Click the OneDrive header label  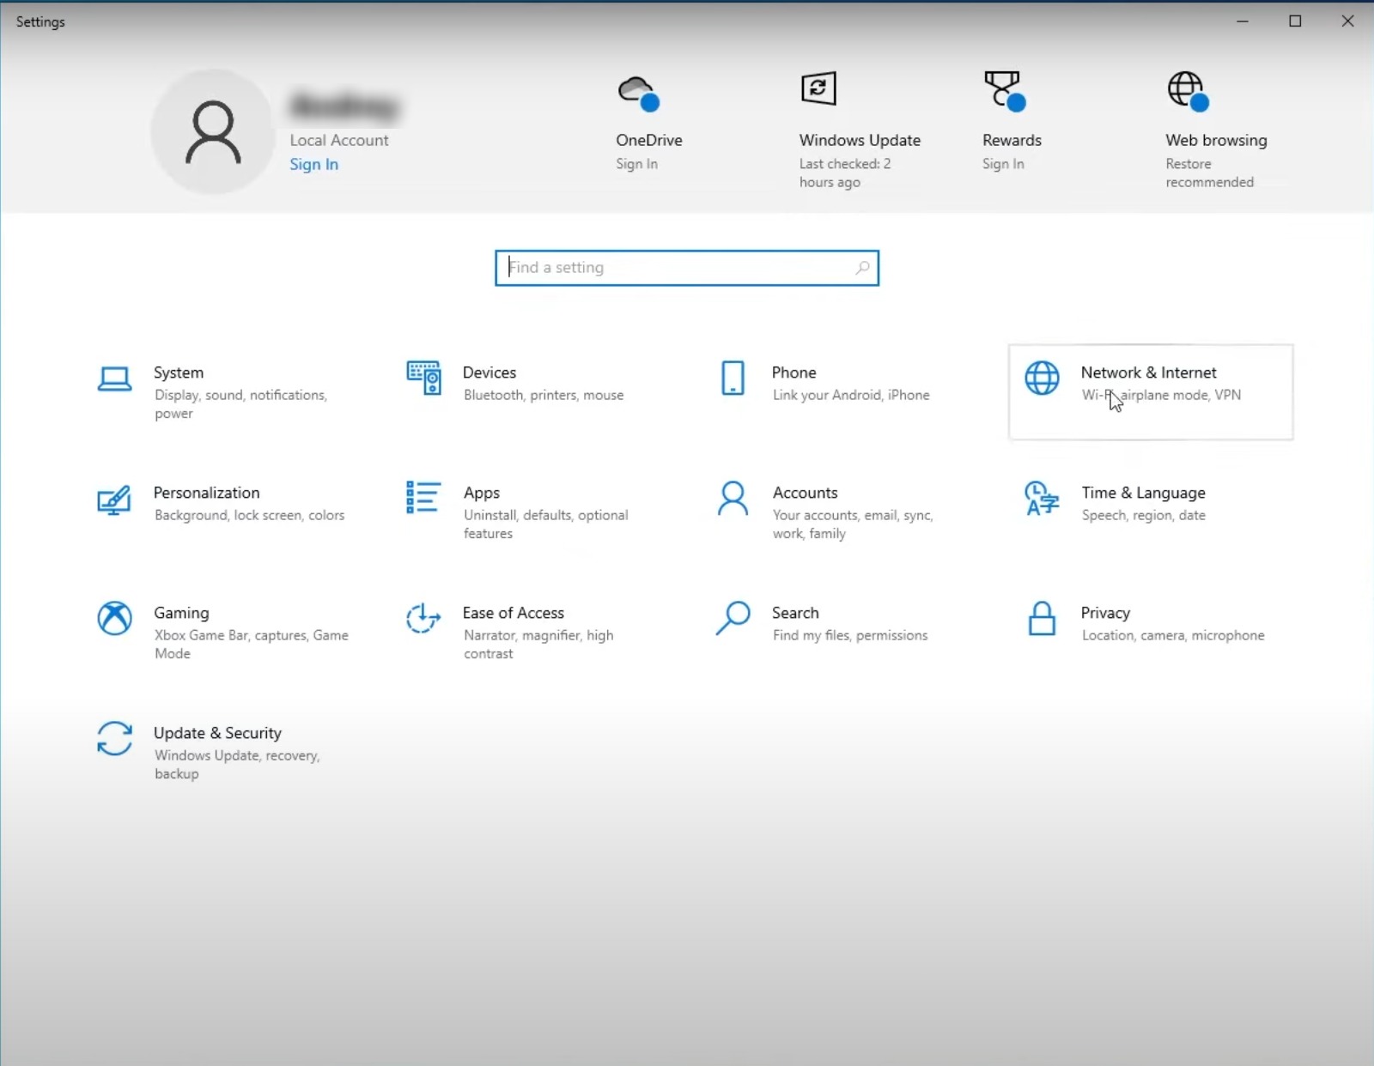click(649, 140)
